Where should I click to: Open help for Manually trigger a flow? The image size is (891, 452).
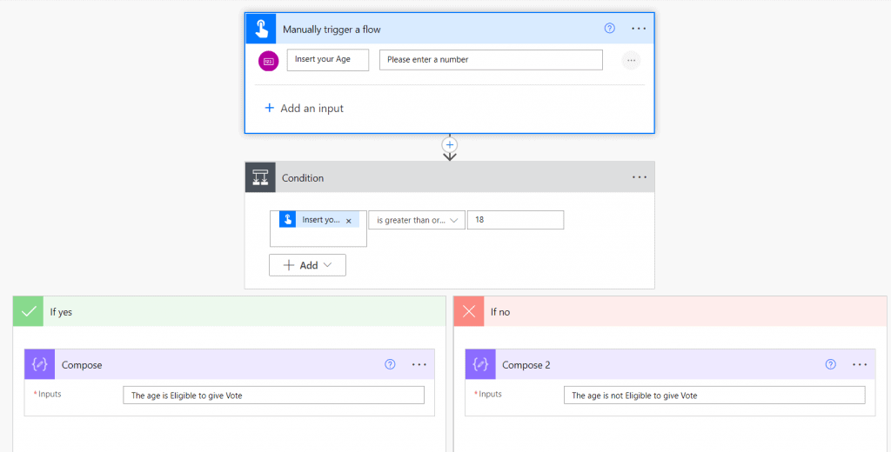click(x=609, y=29)
